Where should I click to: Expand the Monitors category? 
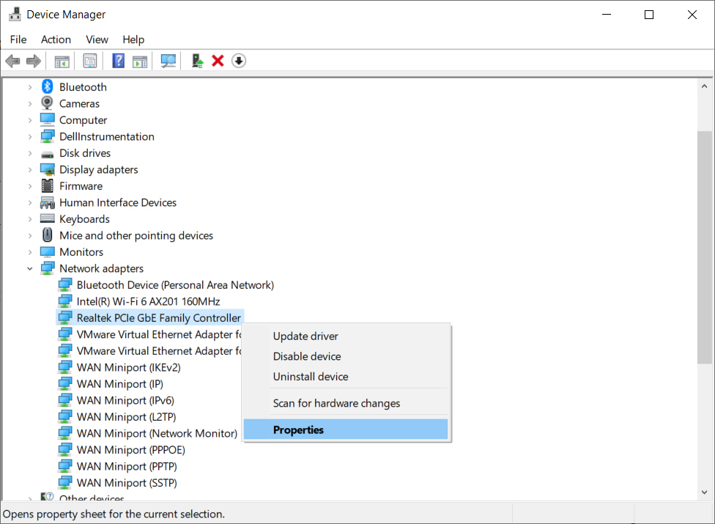tap(30, 252)
